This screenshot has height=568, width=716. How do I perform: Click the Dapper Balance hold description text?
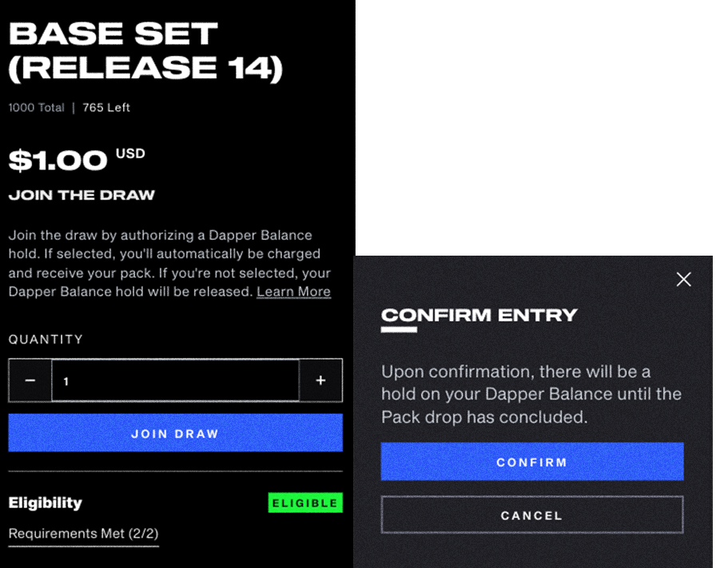coord(169,264)
